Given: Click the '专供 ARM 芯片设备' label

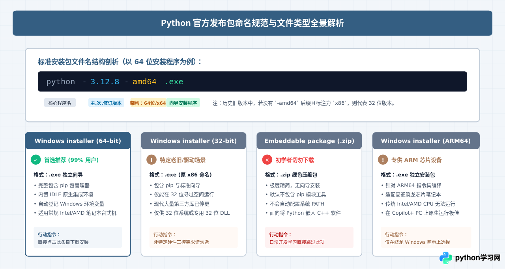Looking at the screenshot, I should (417, 160).
